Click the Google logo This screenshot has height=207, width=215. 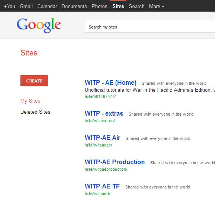[x=39, y=25]
